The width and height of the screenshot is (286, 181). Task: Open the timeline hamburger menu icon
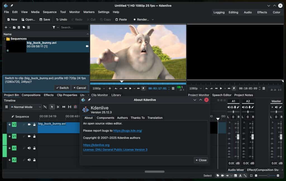[x=6, y=107]
